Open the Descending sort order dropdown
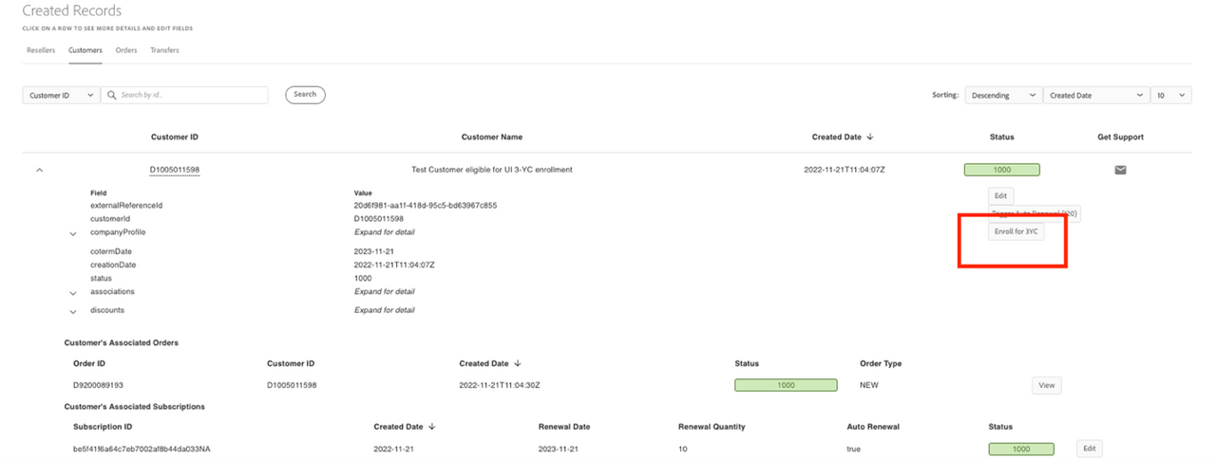The width and height of the screenshot is (1216, 459). pos(1002,95)
